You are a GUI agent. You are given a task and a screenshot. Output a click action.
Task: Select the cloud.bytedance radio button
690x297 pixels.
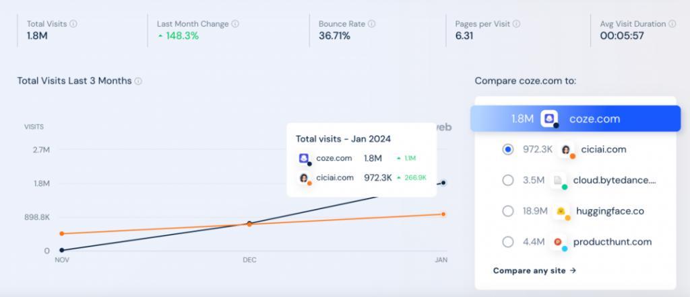[x=508, y=180]
